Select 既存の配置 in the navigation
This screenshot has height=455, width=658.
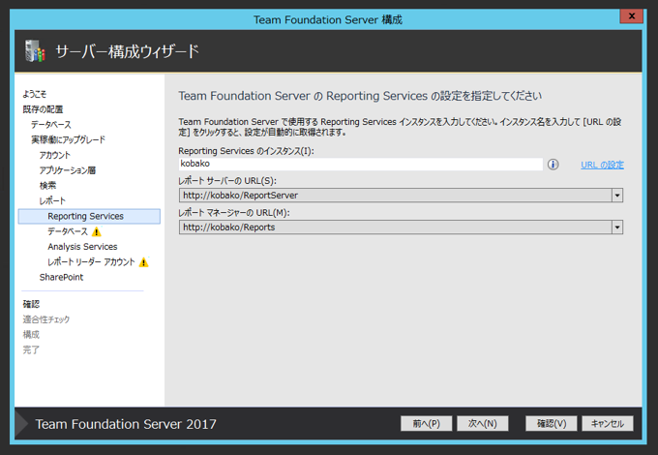(x=43, y=109)
